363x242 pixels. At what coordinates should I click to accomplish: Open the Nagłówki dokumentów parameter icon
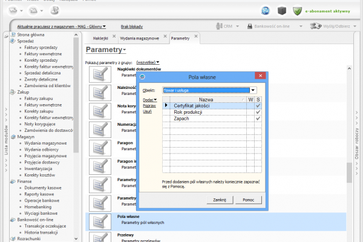[x=98, y=74]
